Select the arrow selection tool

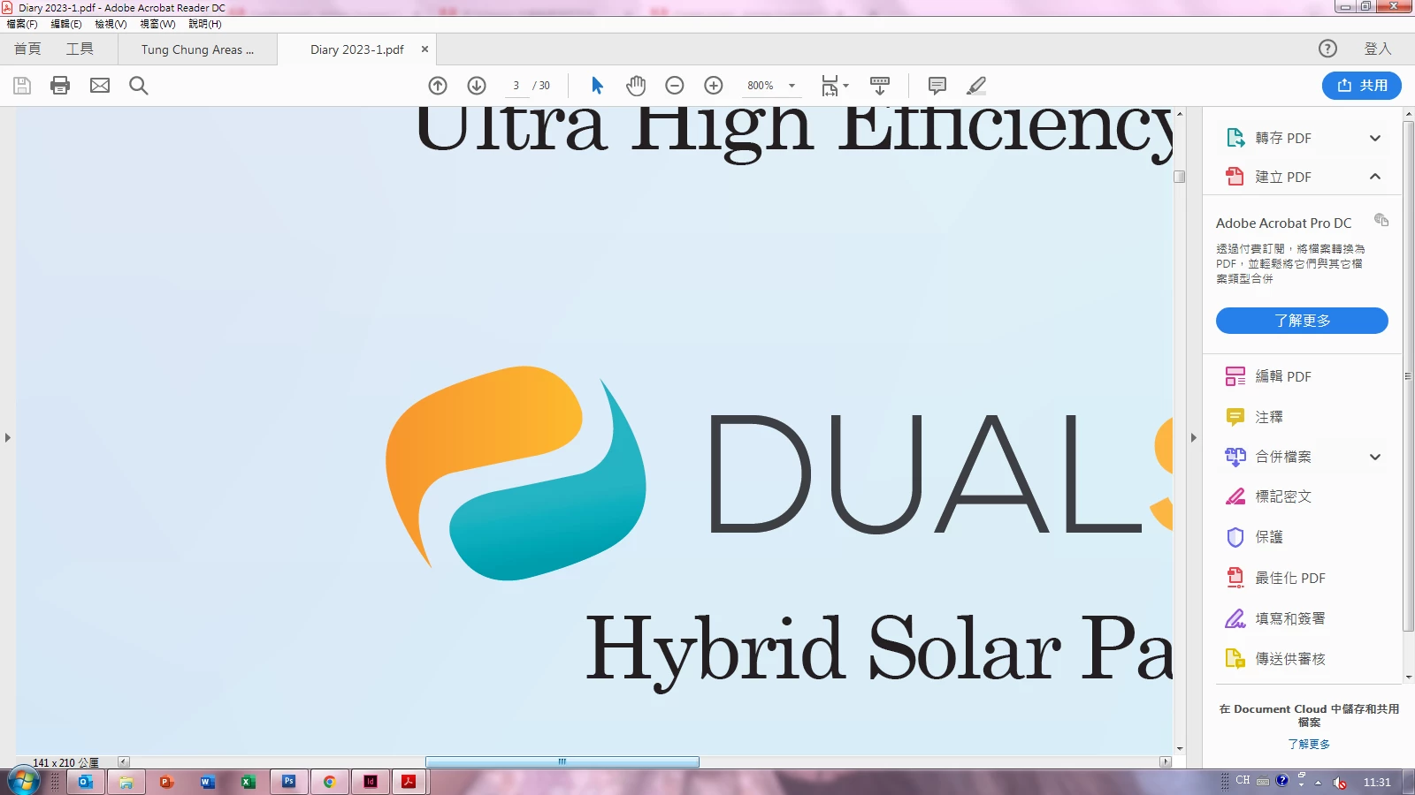[597, 86]
